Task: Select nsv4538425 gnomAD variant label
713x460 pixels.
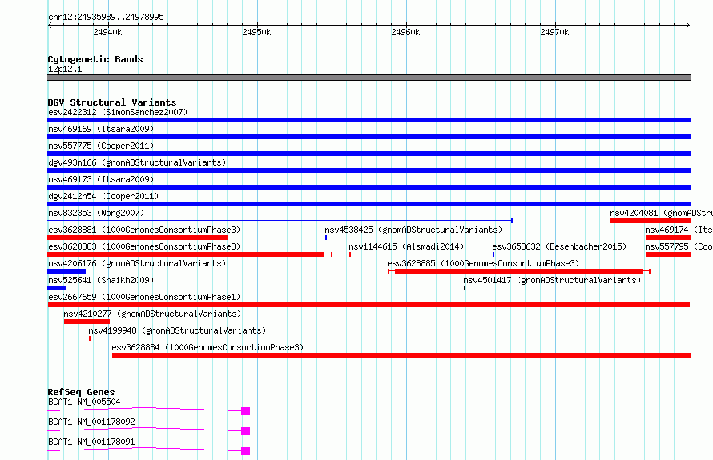Action: click(413, 230)
